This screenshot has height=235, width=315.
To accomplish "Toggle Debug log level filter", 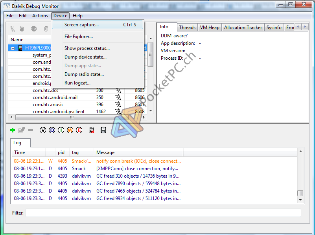I will click(52, 130).
